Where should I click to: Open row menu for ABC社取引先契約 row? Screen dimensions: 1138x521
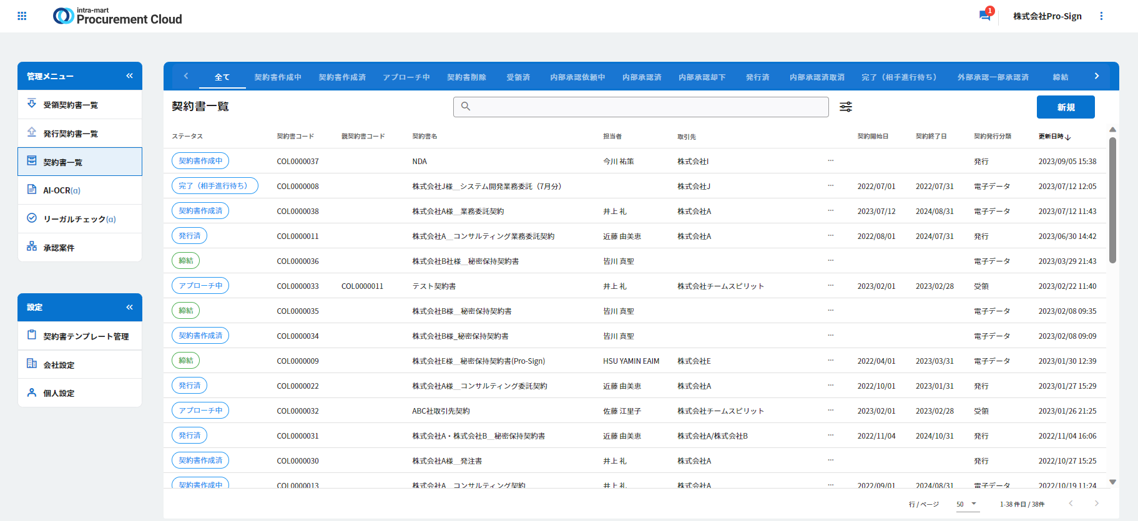click(x=830, y=411)
